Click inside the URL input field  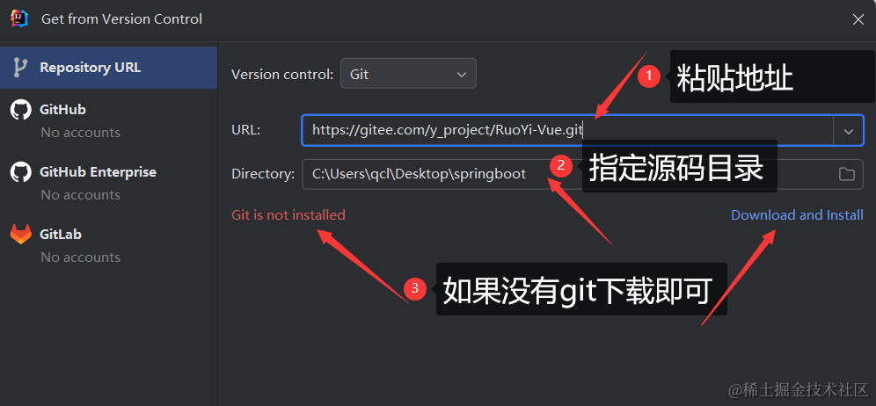(x=567, y=131)
